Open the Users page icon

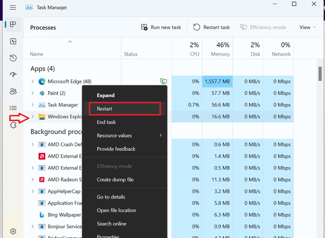13,91
